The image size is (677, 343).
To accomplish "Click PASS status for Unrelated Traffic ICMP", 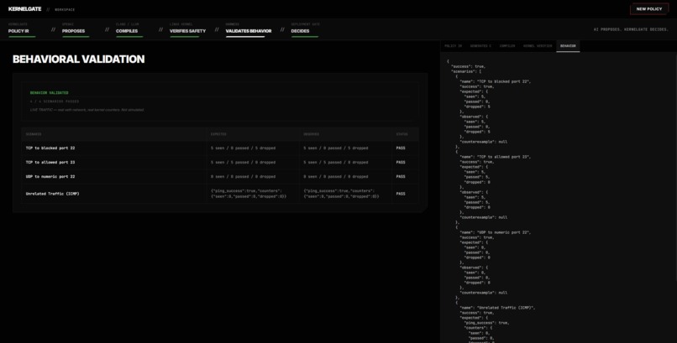I will 401,194.
